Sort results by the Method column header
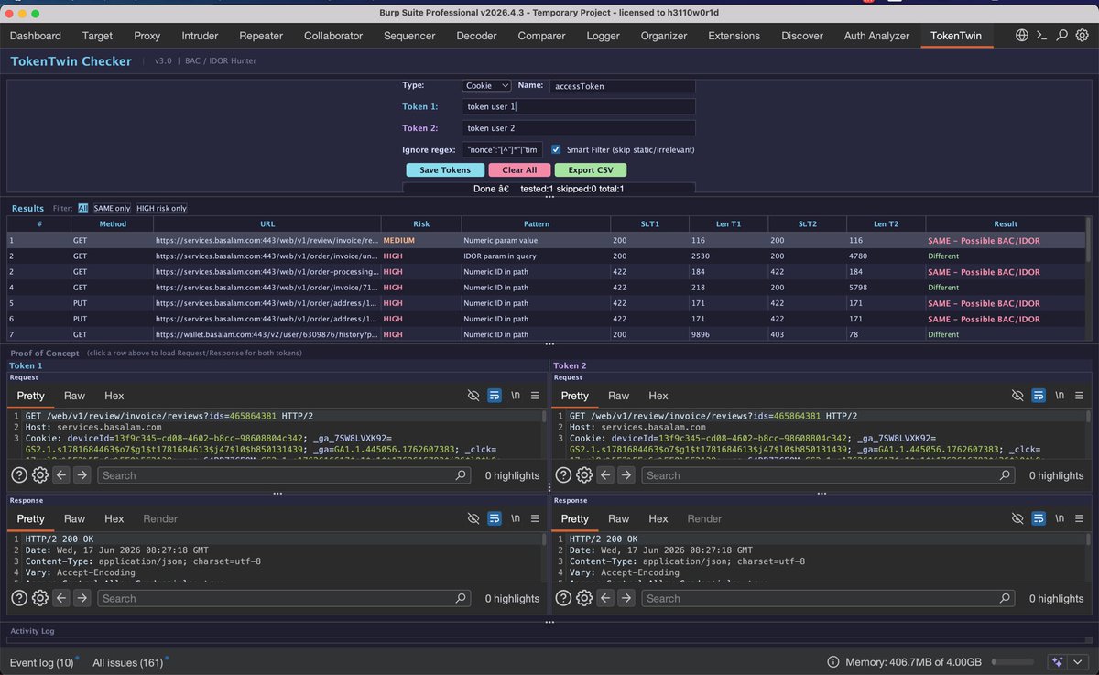Image resolution: width=1099 pixels, height=675 pixels. coord(113,223)
